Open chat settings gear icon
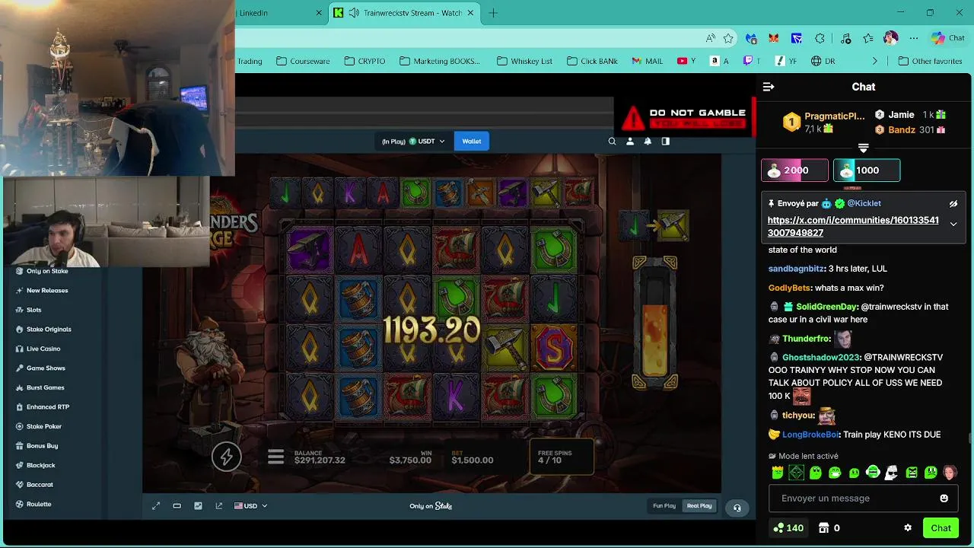This screenshot has height=548, width=974. (908, 527)
